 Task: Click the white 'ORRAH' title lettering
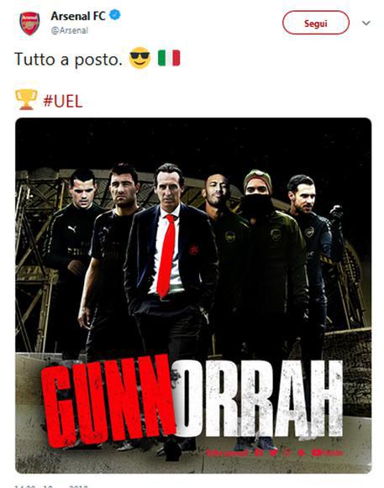pyautogui.click(x=259, y=399)
